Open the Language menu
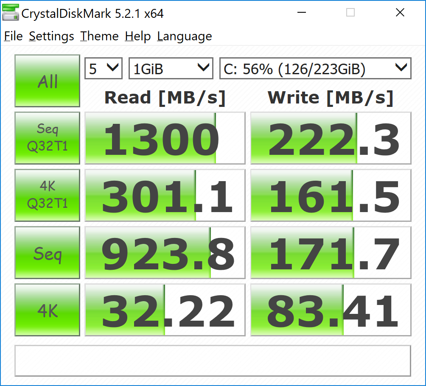This screenshot has height=386, width=426. [184, 36]
